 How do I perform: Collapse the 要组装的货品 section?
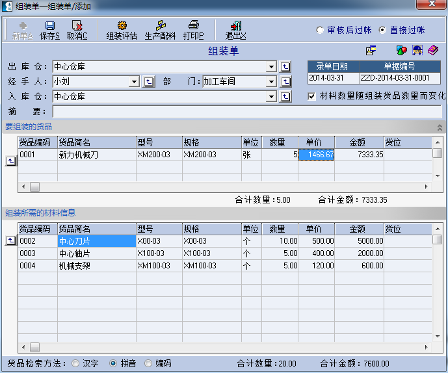click(x=440, y=127)
